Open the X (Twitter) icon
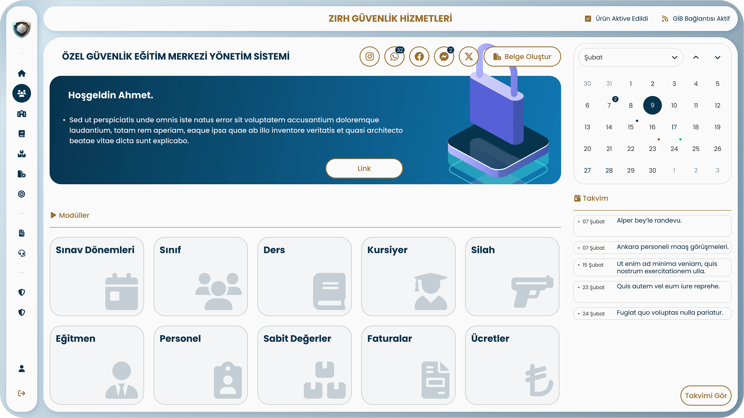 (469, 57)
